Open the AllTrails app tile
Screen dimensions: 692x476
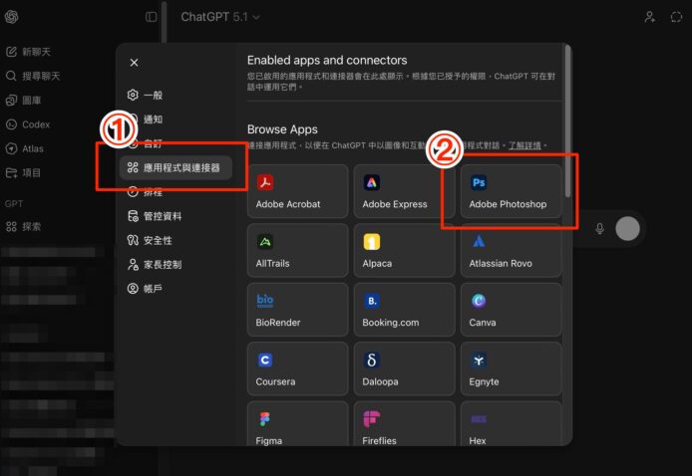[x=297, y=251]
